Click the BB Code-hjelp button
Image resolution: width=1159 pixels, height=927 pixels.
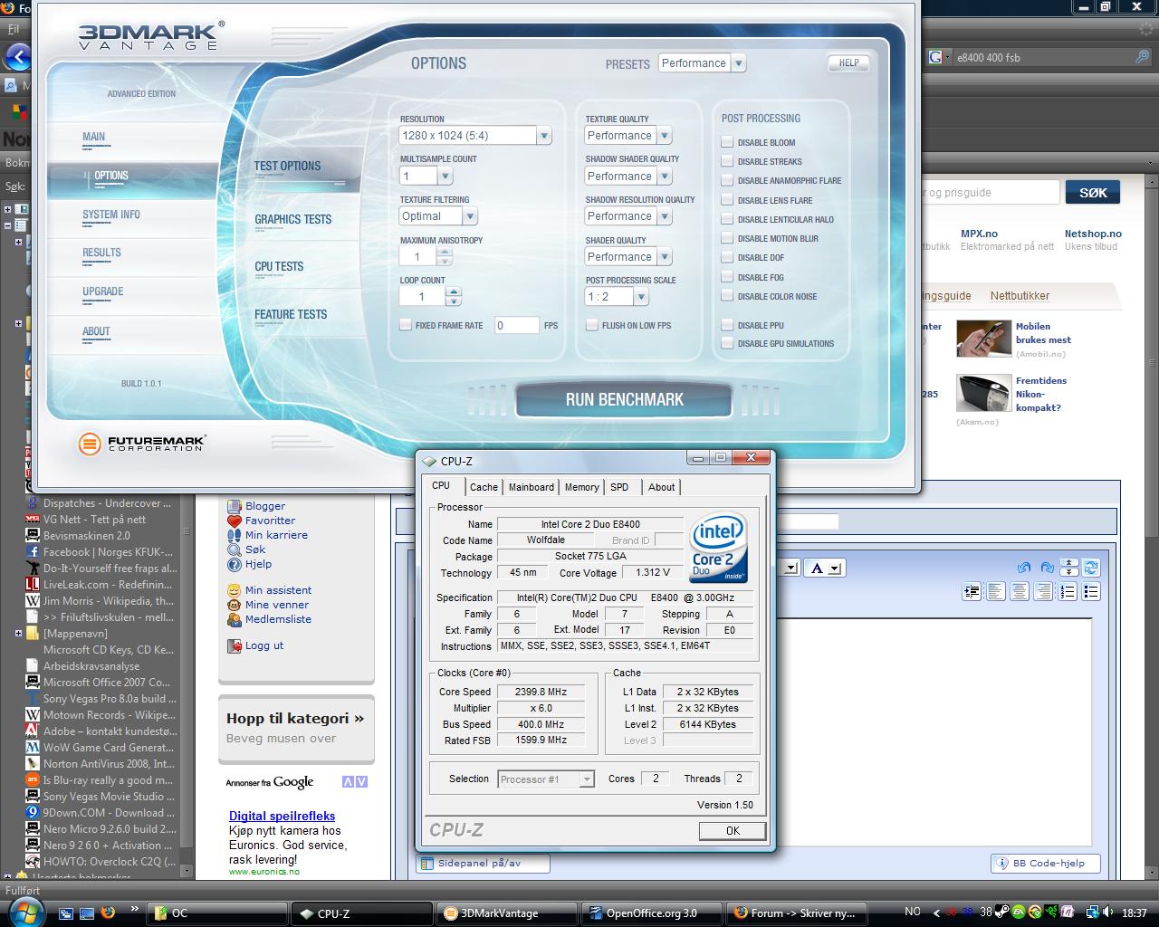[x=1045, y=863]
